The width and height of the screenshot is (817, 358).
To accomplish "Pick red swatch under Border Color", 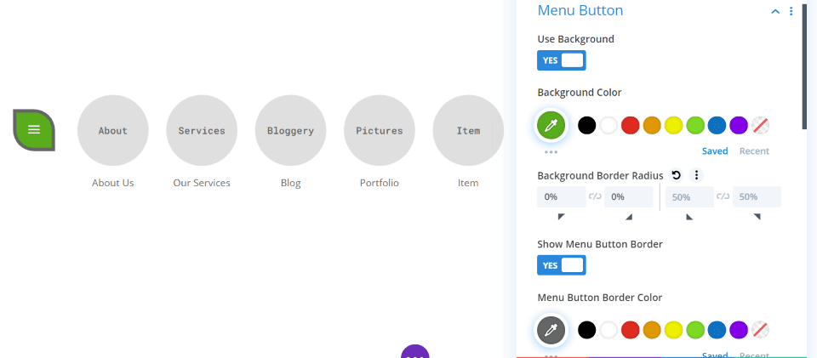I will click(x=631, y=330).
